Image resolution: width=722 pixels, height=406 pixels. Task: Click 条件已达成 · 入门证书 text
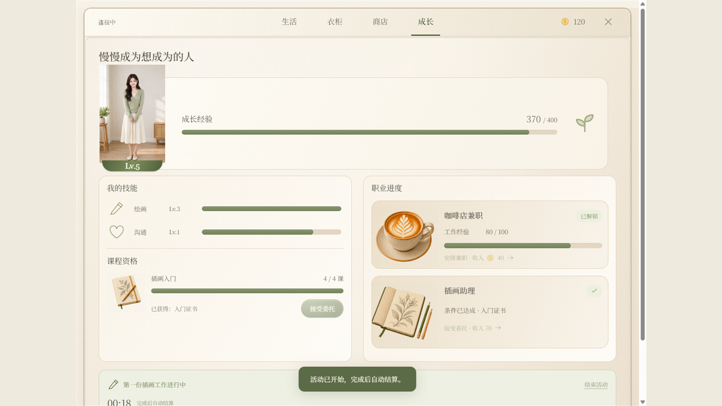click(475, 311)
